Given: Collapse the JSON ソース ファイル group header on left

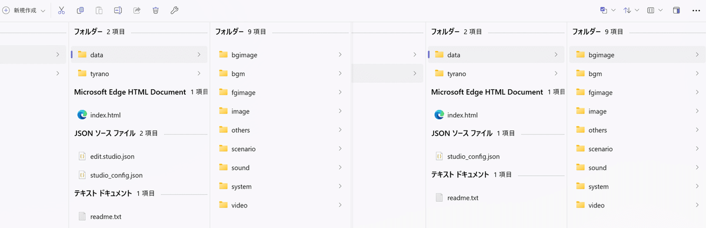Looking at the screenshot, I should (116, 133).
